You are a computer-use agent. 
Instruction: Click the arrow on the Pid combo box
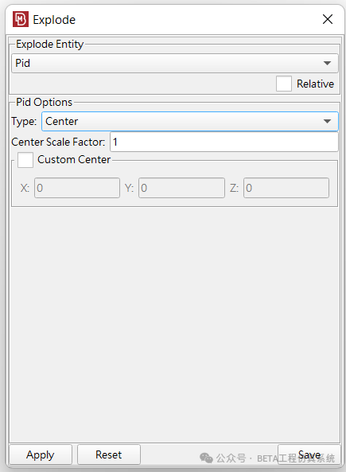tap(327, 63)
